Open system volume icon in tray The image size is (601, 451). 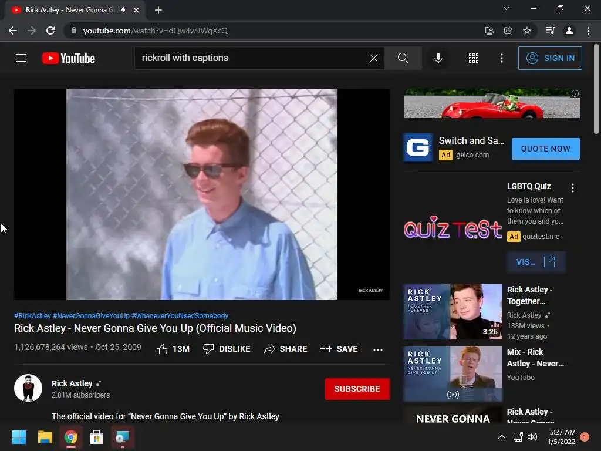(x=532, y=437)
